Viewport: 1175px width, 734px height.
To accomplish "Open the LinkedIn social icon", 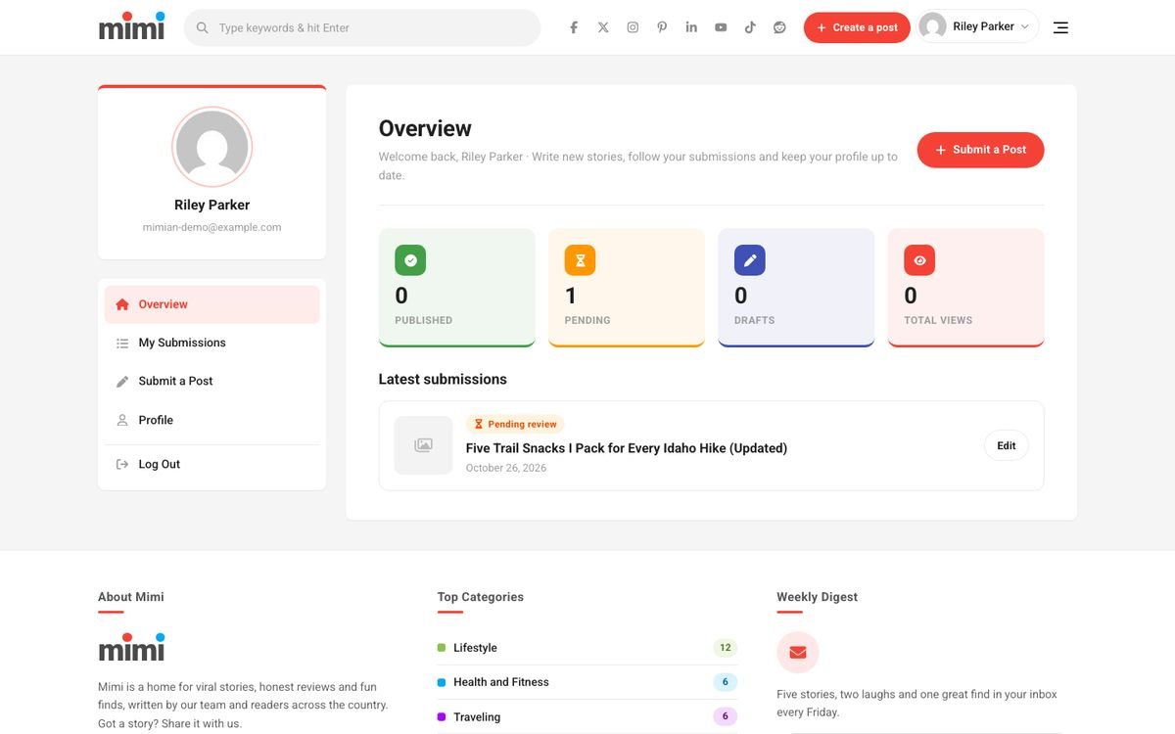I will click(x=691, y=27).
